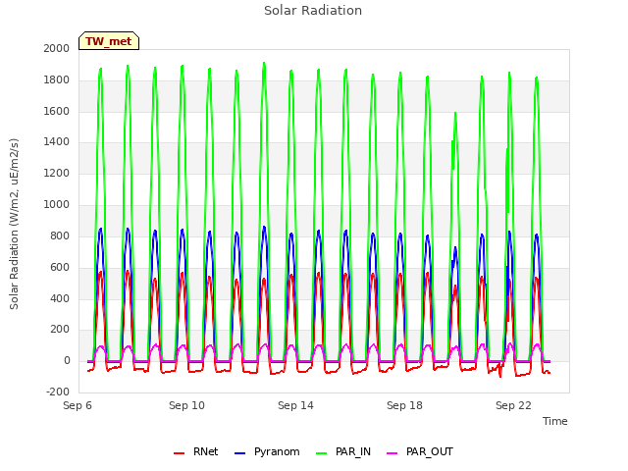The image size is (628, 471).
Task: Click the 1600 y-axis tick label
Action: 57,111
